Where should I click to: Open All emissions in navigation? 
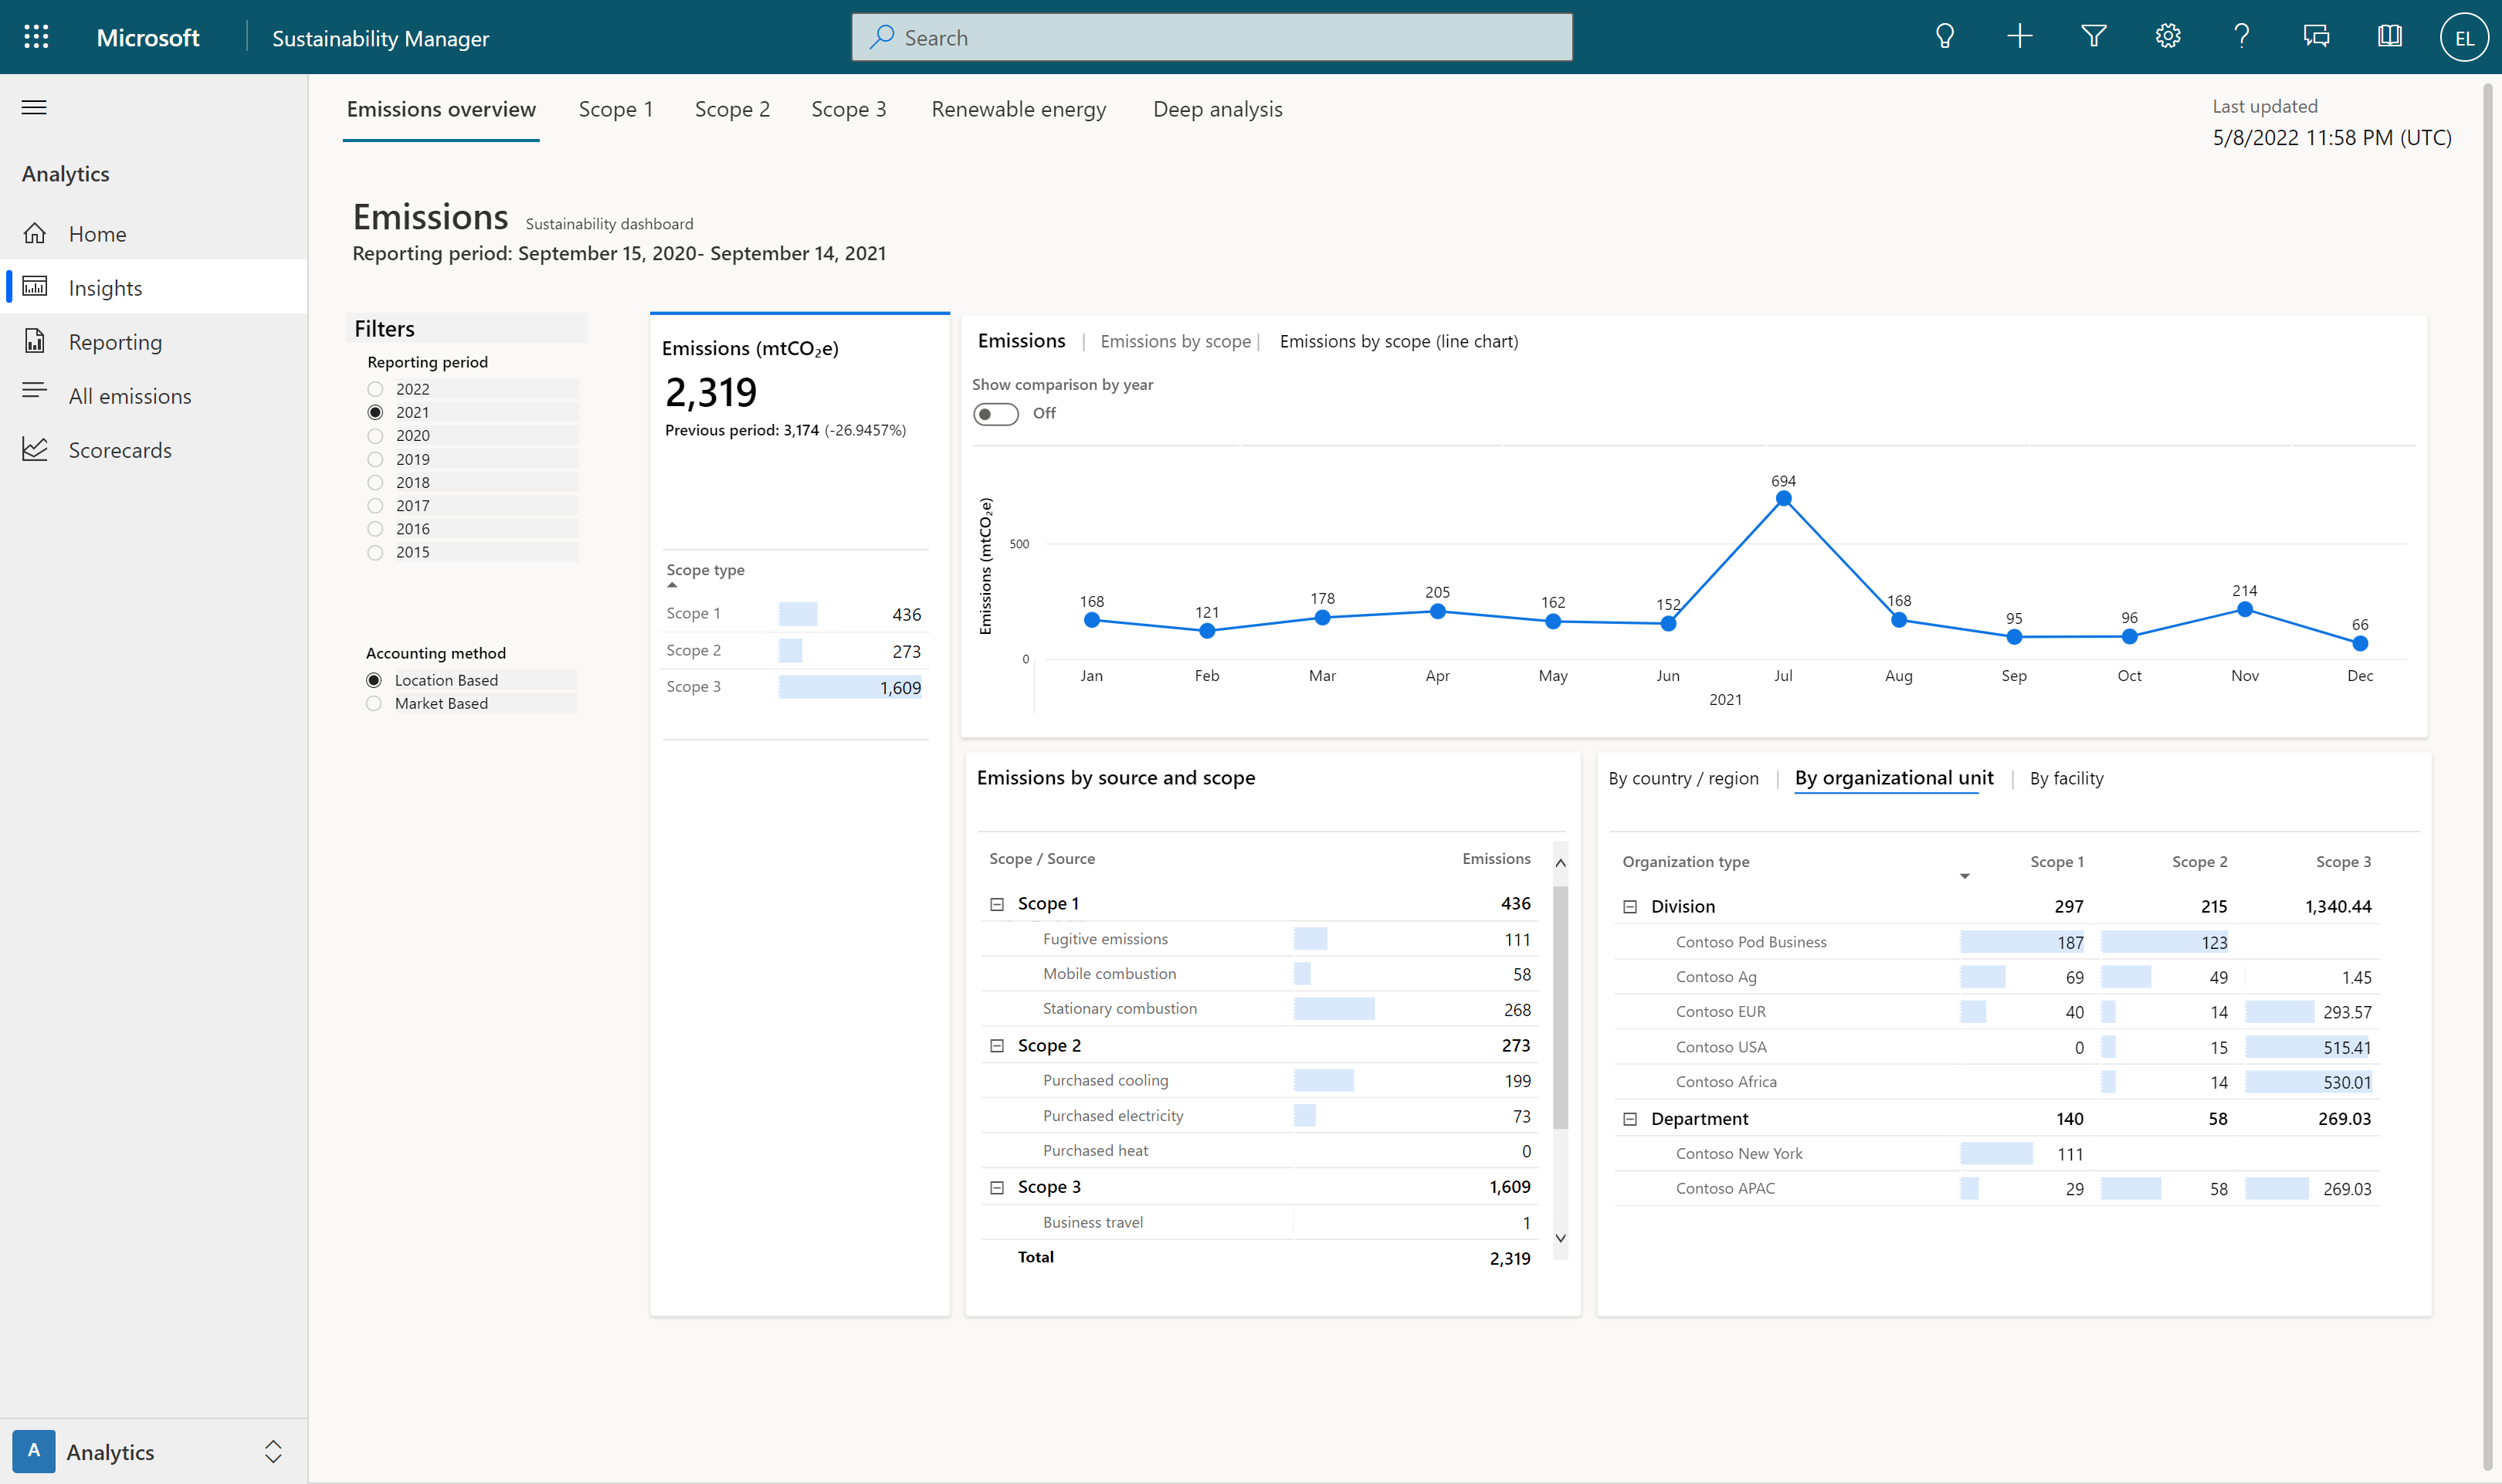coord(130,396)
